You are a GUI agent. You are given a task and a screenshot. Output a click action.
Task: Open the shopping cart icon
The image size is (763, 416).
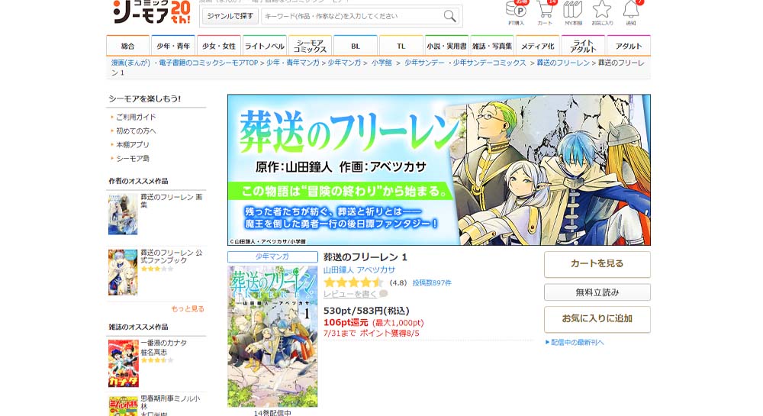coord(545,13)
